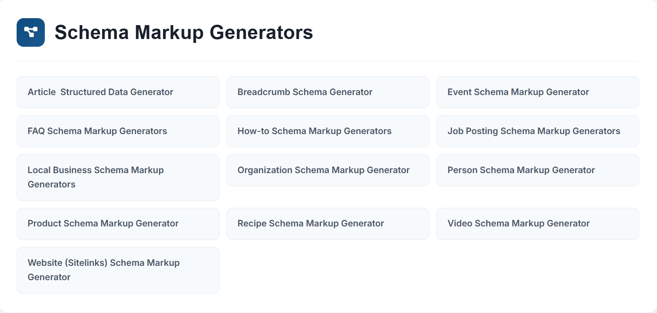The width and height of the screenshot is (657, 313).
Task: Open Job Posting Schema Markup Generators
Action: click(x=538, y=131)
